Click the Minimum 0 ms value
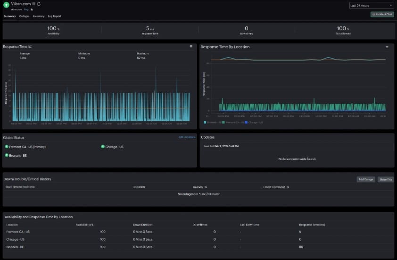The width and height of the screenshot is (397, 260). pyautogui.click(x=82, y=58)
